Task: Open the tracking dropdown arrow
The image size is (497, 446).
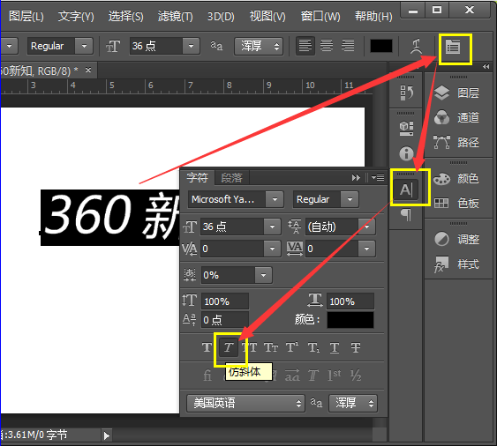Action: [x=366, y=249]
